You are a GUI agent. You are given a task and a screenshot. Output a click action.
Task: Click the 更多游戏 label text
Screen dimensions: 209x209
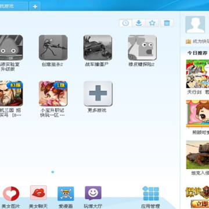coord(97,110)
